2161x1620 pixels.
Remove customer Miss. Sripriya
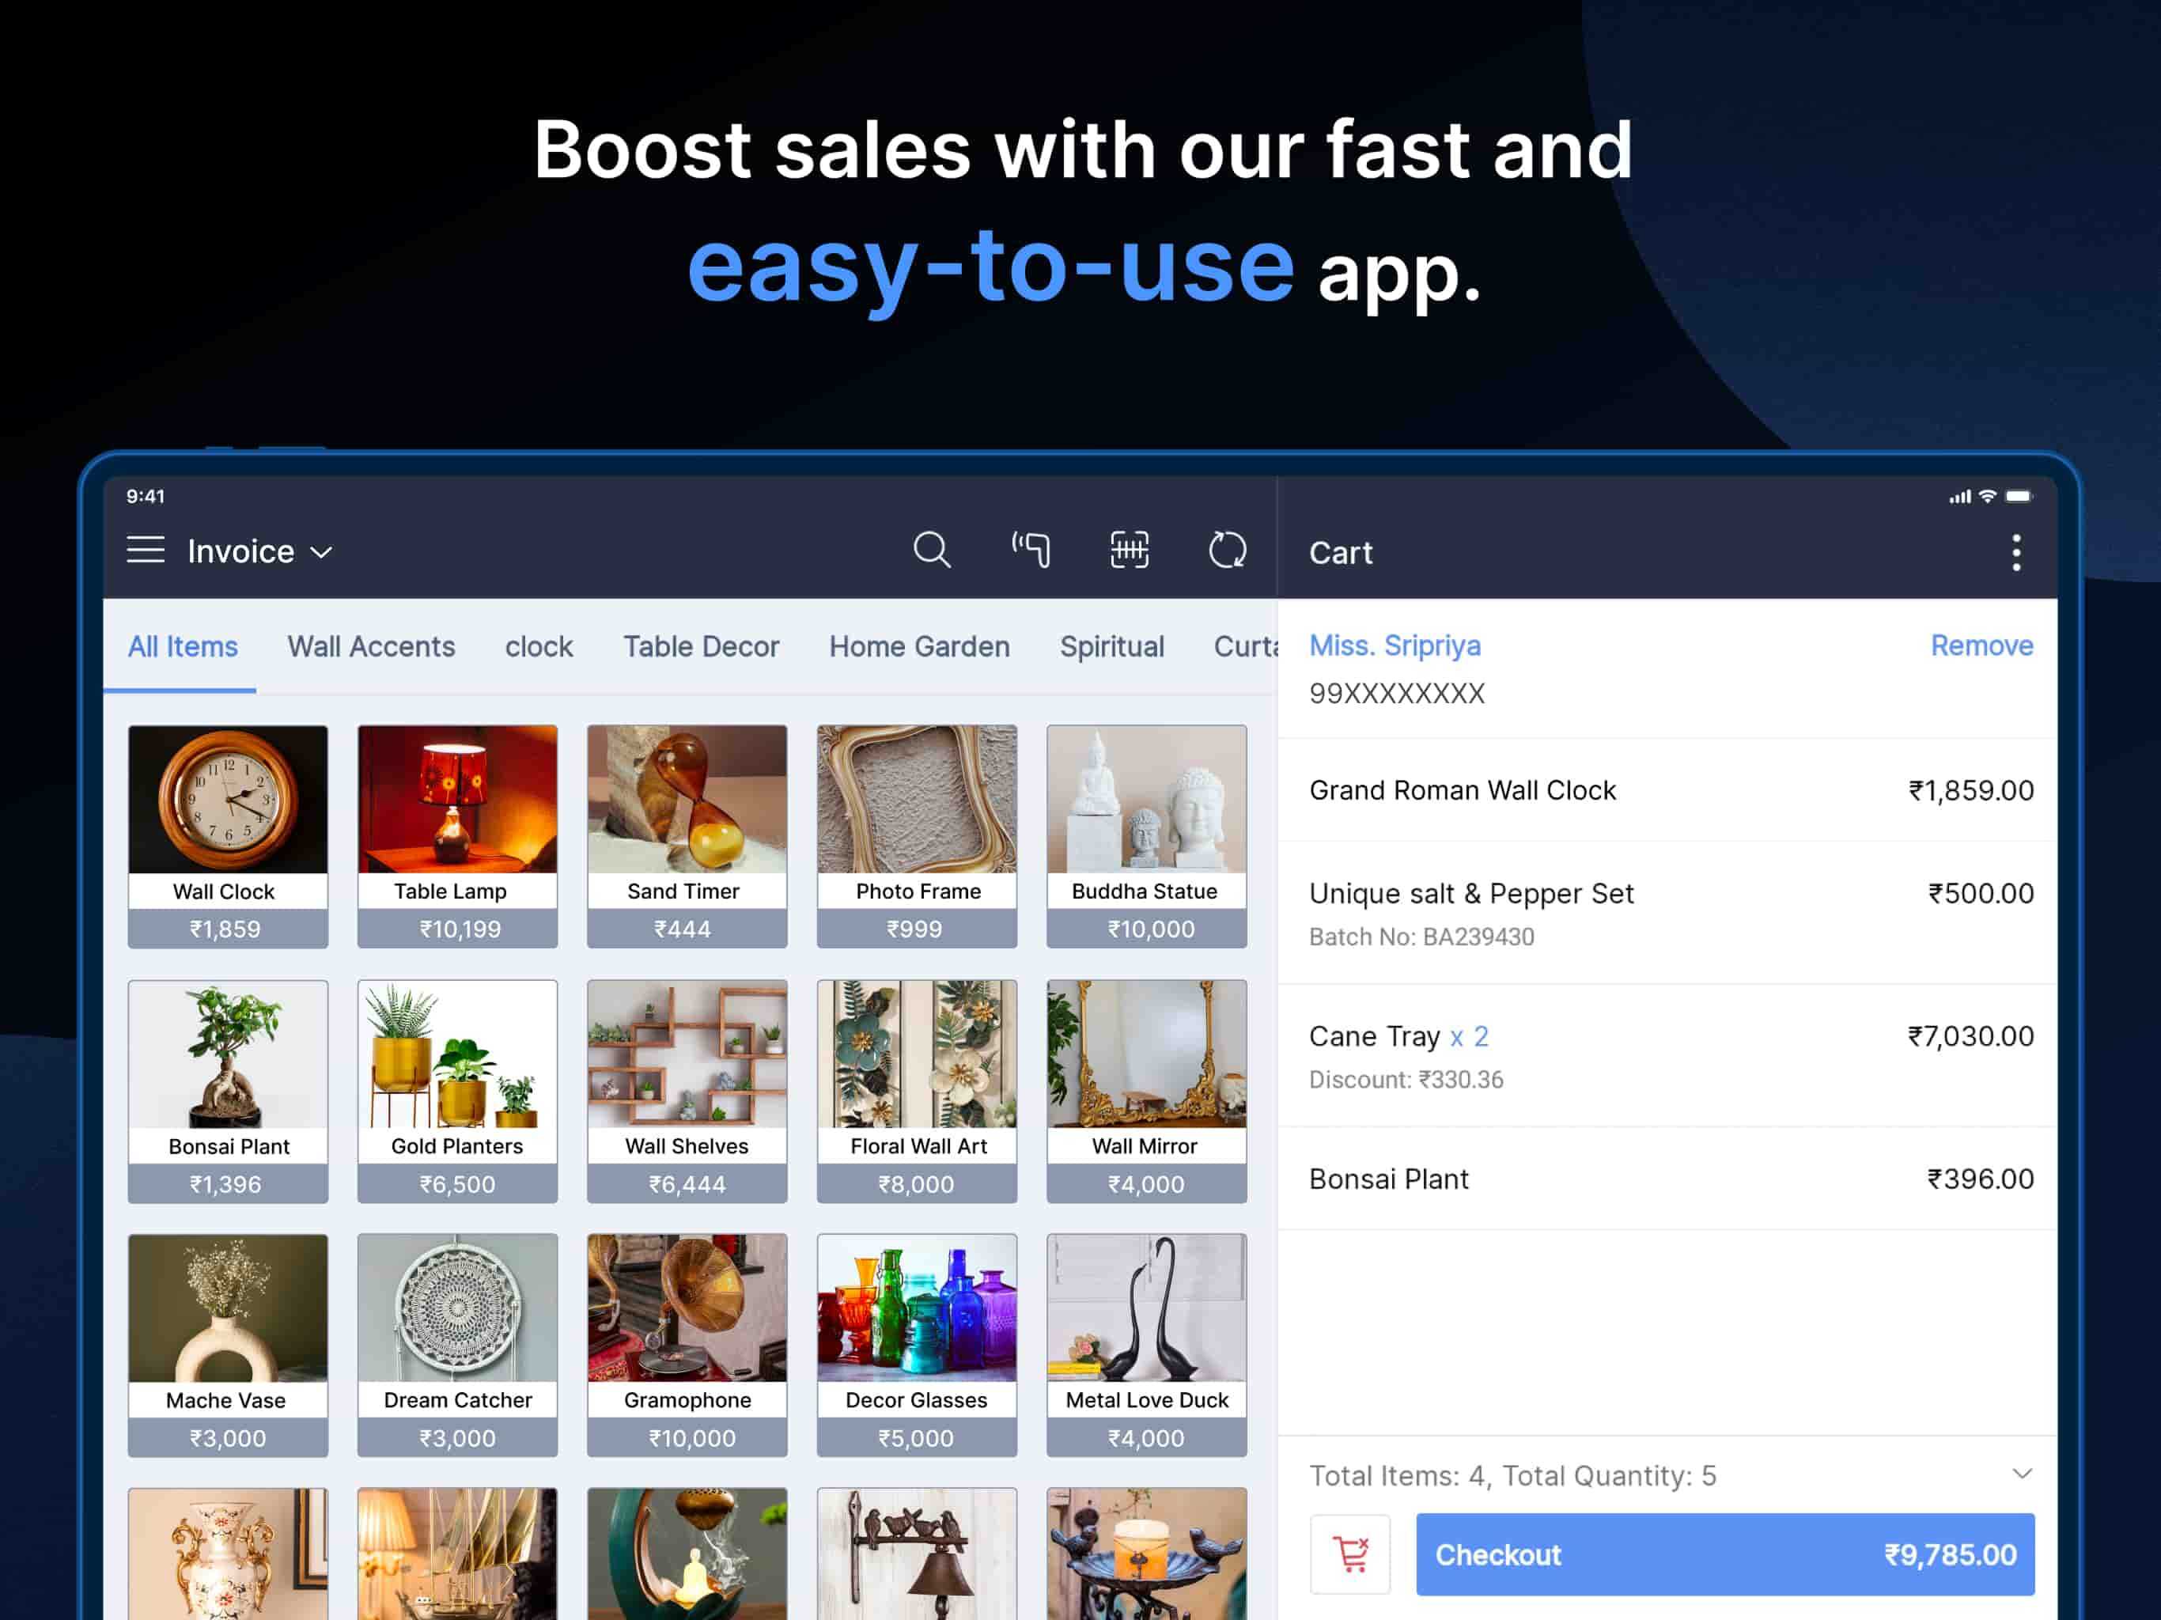1981,645
